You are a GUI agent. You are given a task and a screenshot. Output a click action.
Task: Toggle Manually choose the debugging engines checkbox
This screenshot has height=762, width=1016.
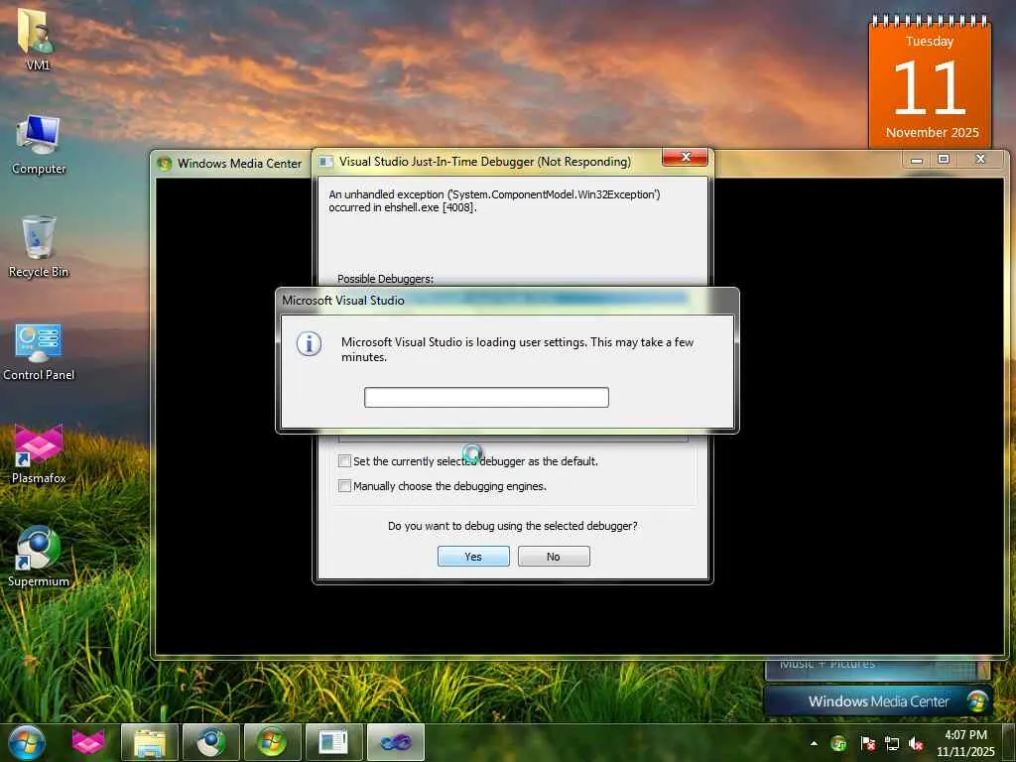coord(344,486)
